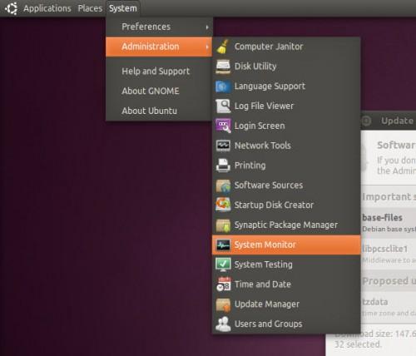416x356 pixels.
Task: Select tzdata row in Update Manager window
Action: (389, 307)
